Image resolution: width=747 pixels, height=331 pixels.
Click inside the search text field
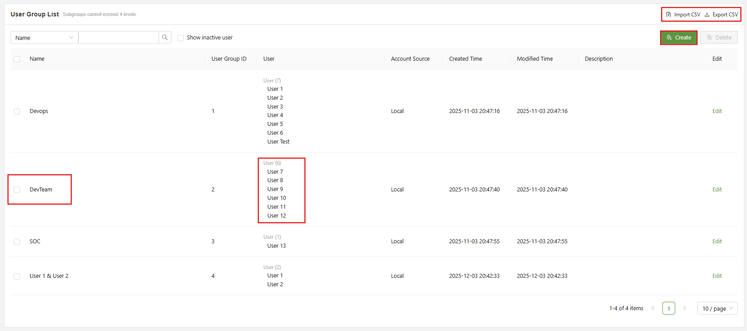click(x=118, y=38)
